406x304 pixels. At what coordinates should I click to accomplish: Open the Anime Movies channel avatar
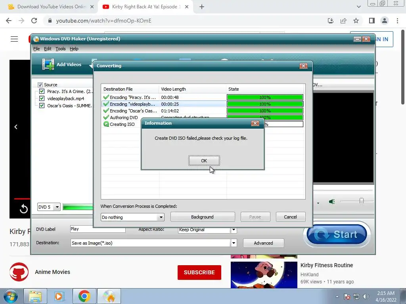coord(19,272)
